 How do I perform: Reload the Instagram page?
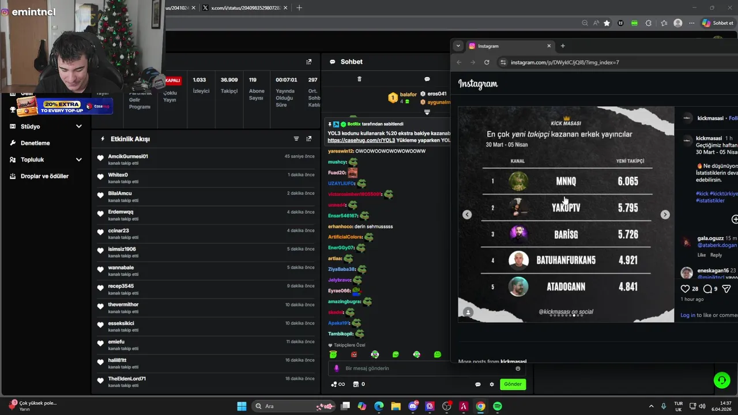click(x=487, y=62)
